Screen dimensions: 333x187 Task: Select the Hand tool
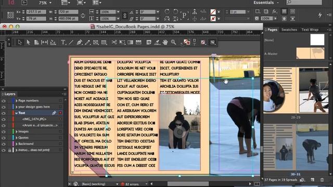165,43
